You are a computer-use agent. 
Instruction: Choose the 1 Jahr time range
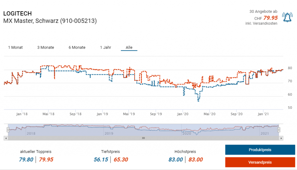(x=106, y=47)
